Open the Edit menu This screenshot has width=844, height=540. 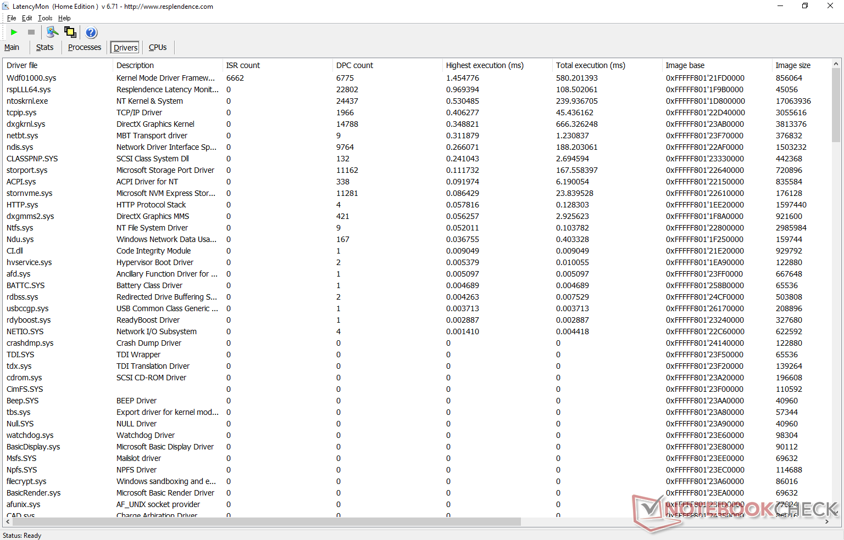[x=27, y=18]
